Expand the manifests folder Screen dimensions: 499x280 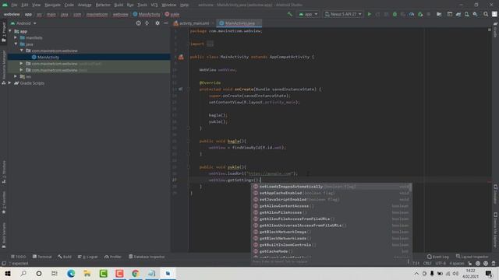point(16,37)
